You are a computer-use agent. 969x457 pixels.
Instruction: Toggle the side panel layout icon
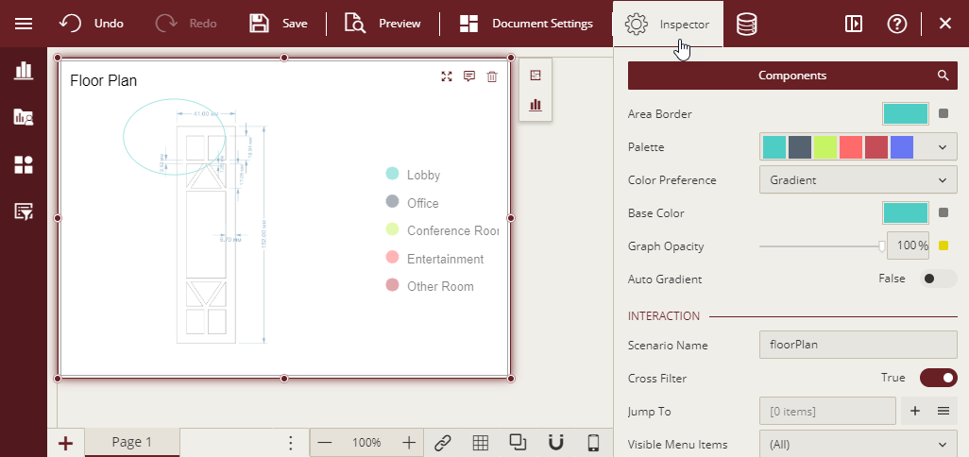coord(854,24)
